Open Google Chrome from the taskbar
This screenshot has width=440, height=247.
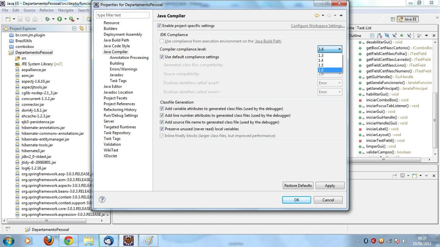[x=68, y=241]
